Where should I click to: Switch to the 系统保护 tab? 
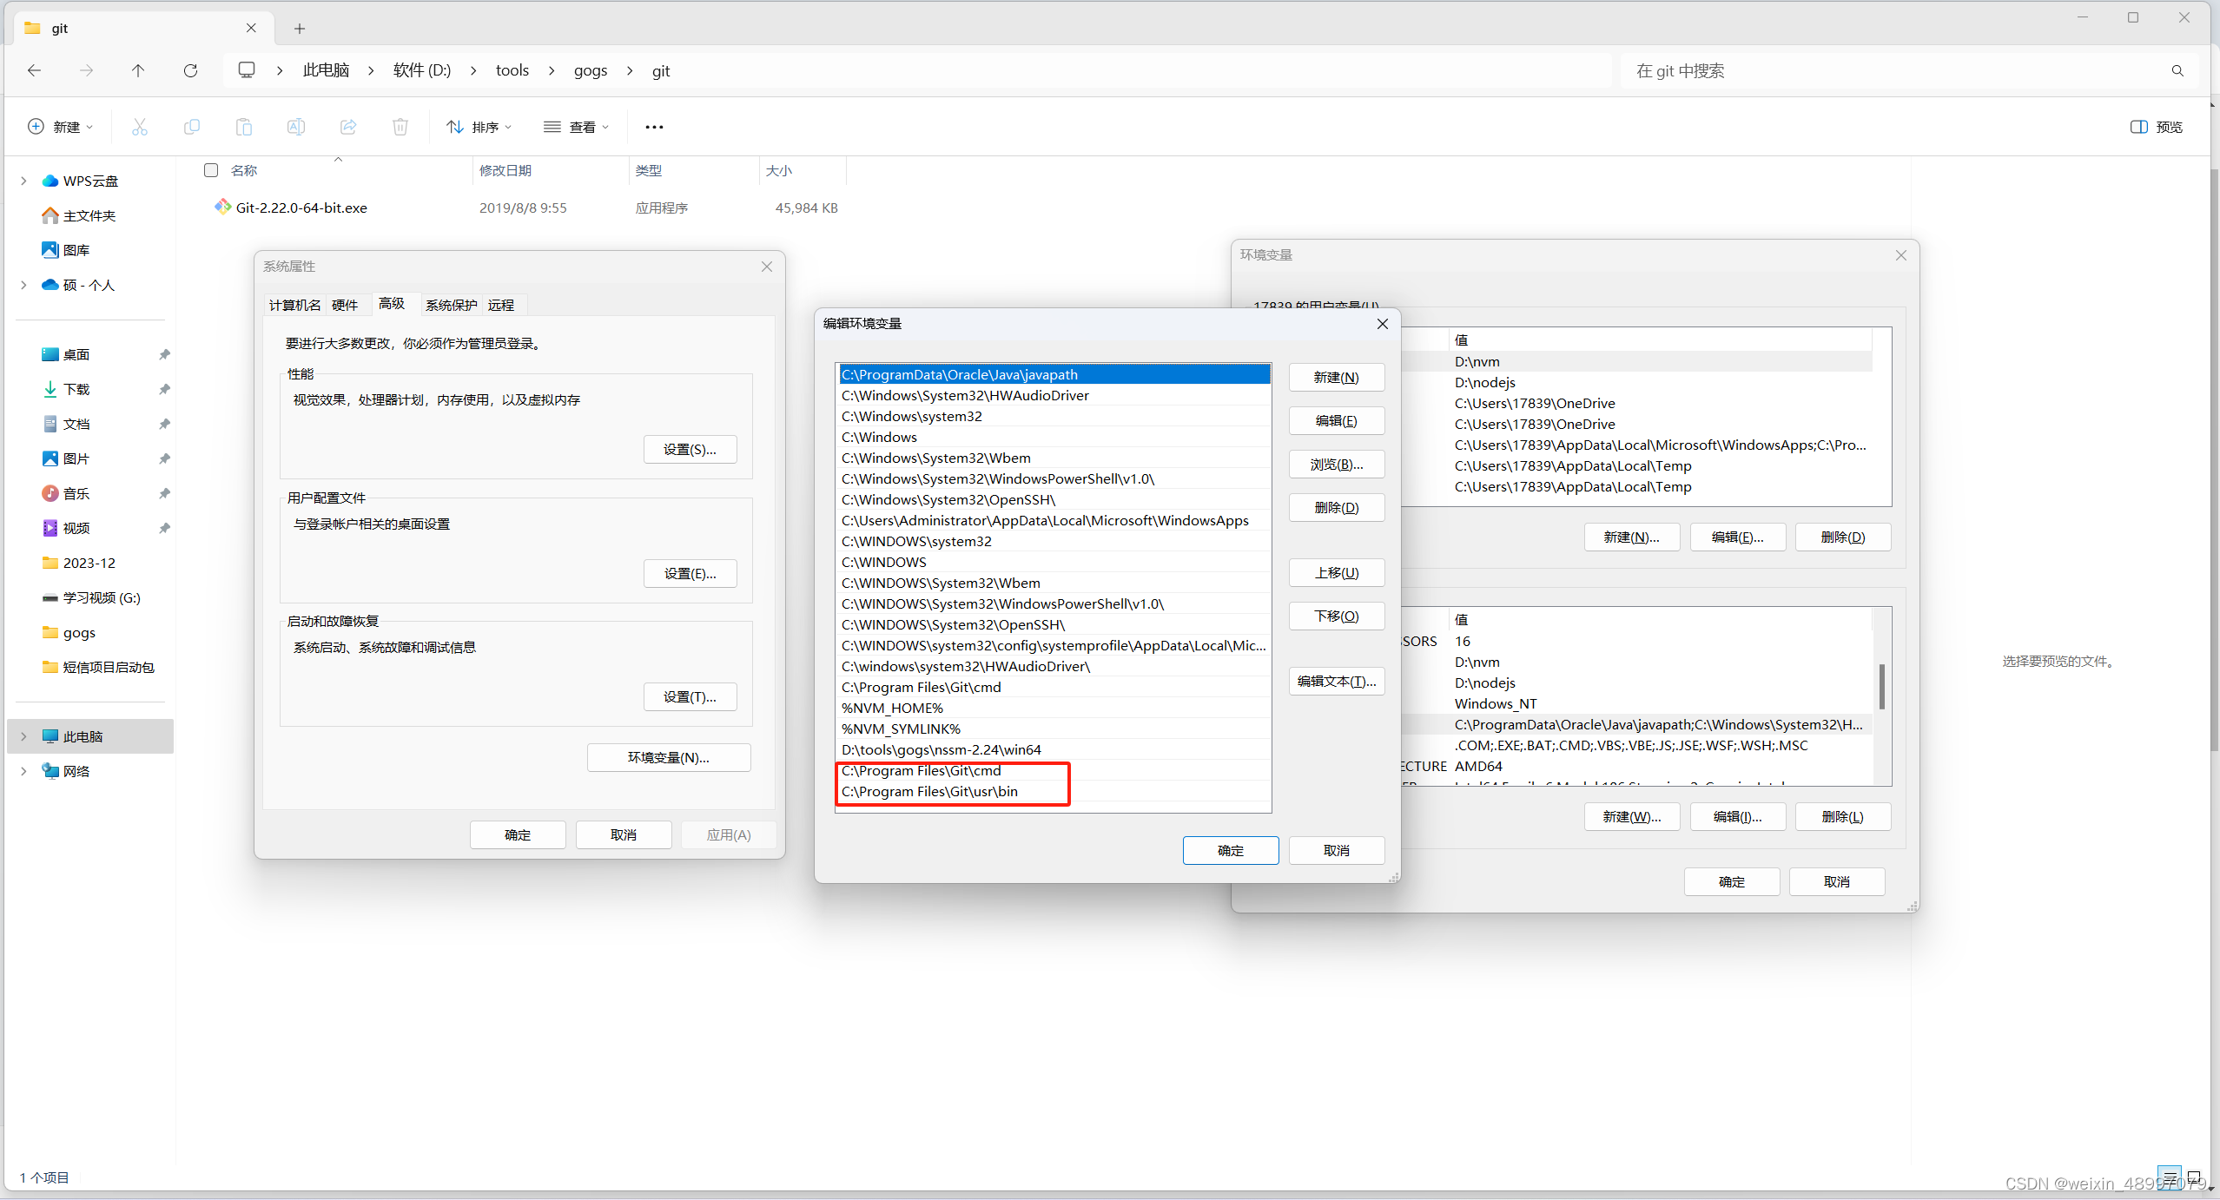(451, 305)
